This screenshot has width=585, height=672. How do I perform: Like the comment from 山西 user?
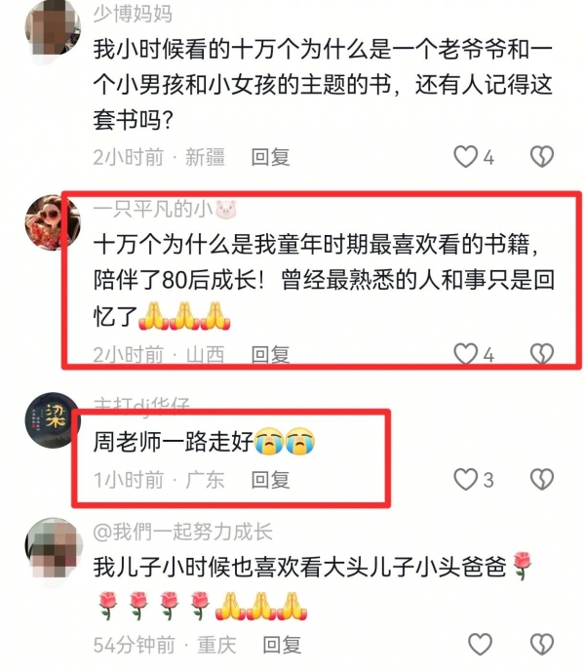tap(465, 354)
